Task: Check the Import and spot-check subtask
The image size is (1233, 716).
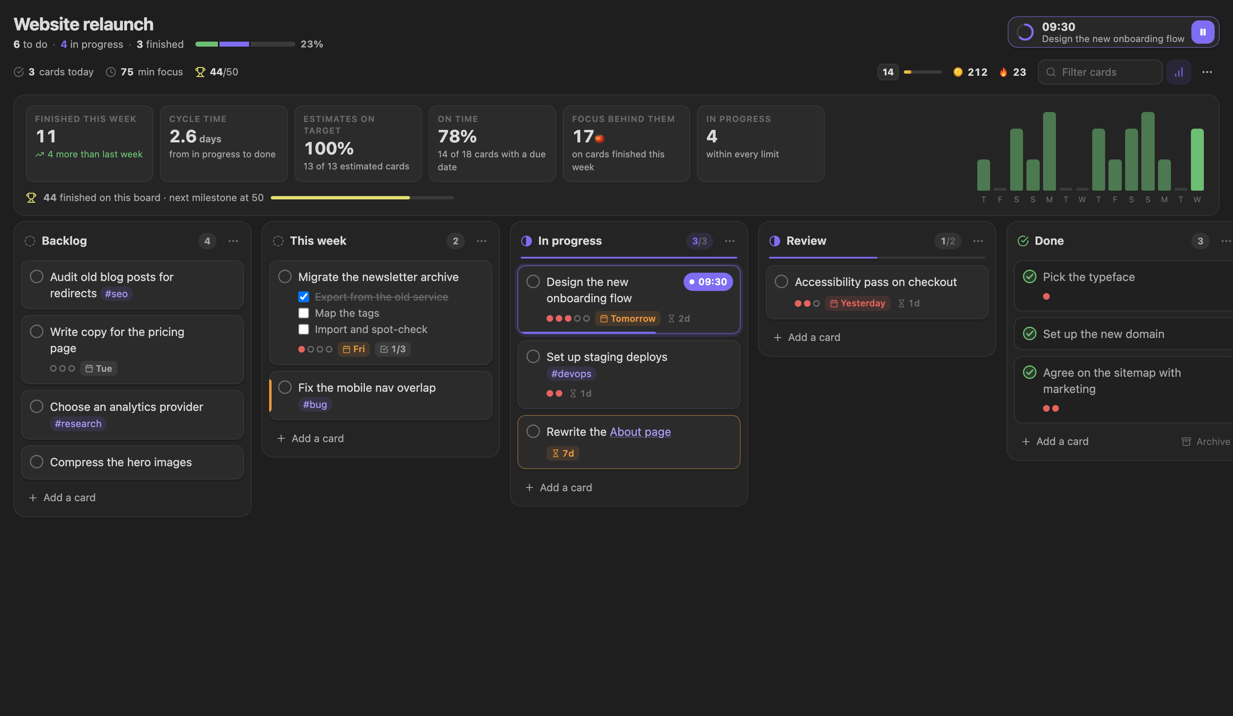Action: (303, 329)
